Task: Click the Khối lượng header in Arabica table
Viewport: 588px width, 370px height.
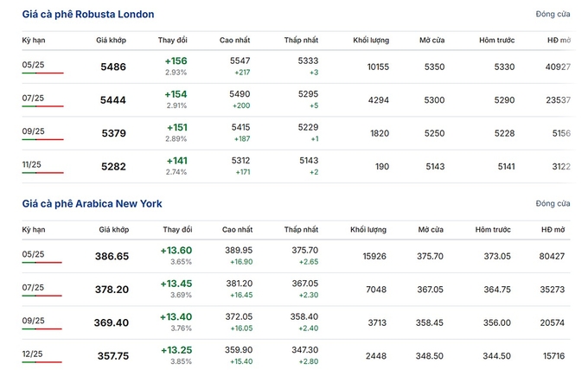Action: coord(368,230)
